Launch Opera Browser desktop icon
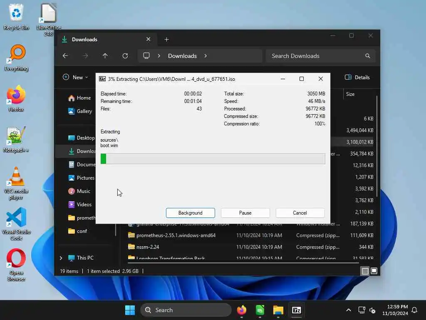 (x=16, y=265)
